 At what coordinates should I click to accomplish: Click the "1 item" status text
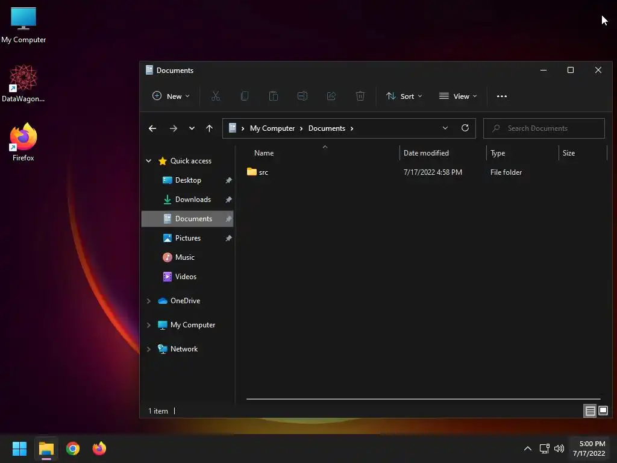pos(158,411)
